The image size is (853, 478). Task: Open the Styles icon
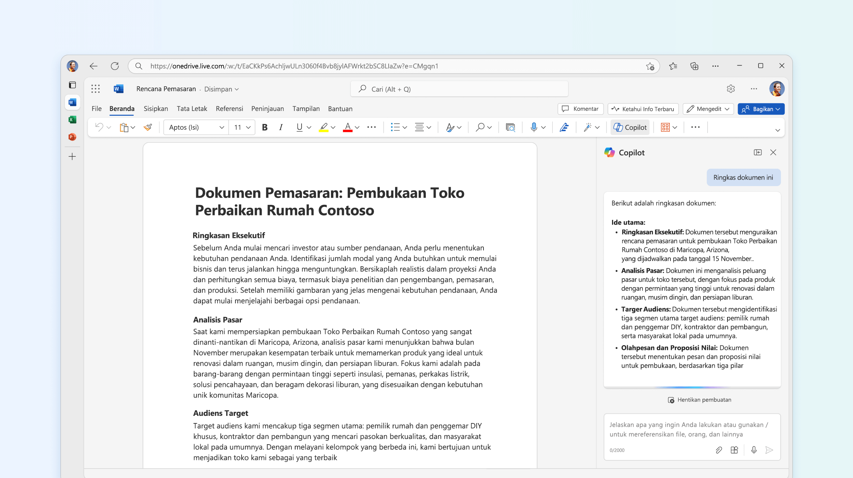[450, 127]
